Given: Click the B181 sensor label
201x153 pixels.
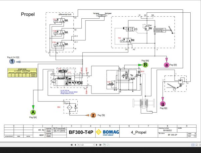Looking at the screenshot, I should click(x=142, y=71).
